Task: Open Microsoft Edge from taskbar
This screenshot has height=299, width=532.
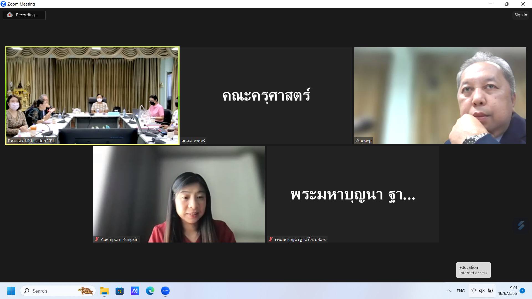Action: [x=150, y=291]
